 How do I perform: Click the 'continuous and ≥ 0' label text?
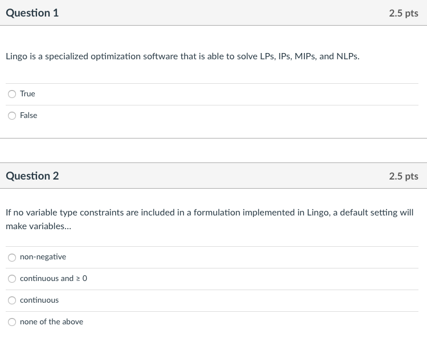(x=54, y=278)
